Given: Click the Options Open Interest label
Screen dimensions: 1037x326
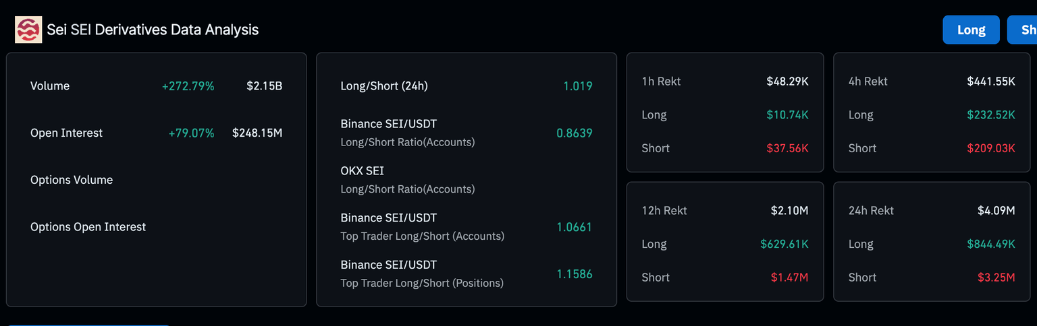Looking at the screenshot, I should click(x=88, y=227).
